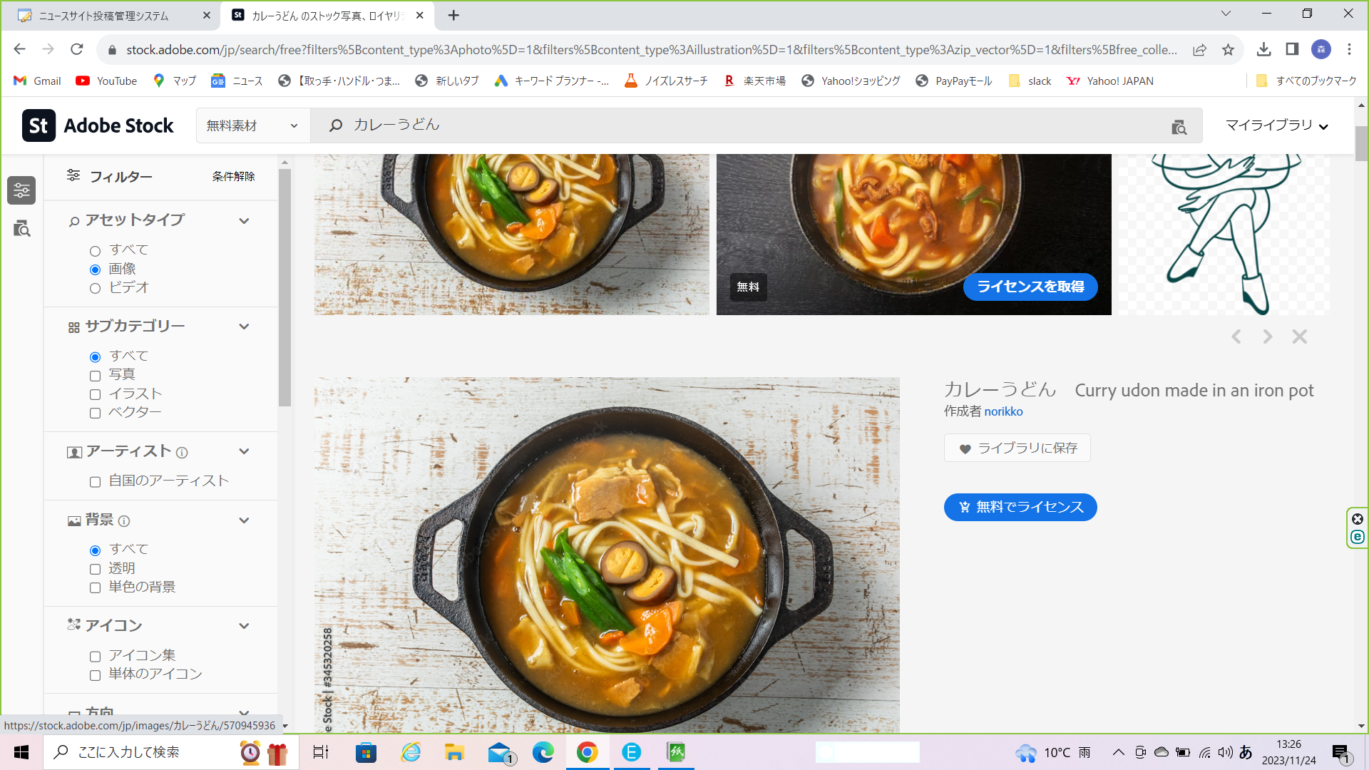
Task: Open a new browser tab
Action: (453, 15)
